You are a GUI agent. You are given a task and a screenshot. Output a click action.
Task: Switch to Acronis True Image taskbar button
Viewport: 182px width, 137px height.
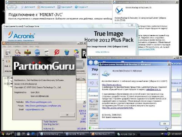(76, 134)
